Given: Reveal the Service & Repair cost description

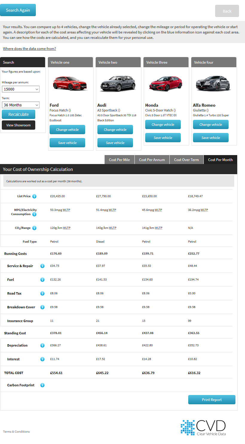Looking at the screenshot, I should 42,266.
